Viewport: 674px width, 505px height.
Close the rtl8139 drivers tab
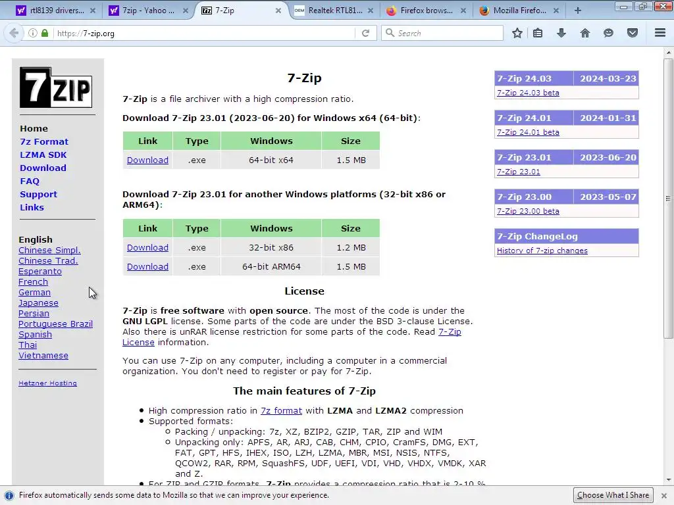(92, 11)
